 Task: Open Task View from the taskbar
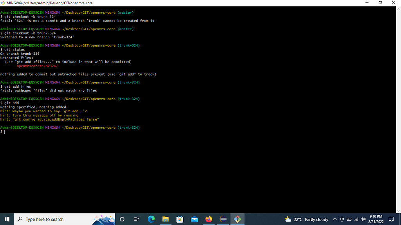(x=136, y=219)
